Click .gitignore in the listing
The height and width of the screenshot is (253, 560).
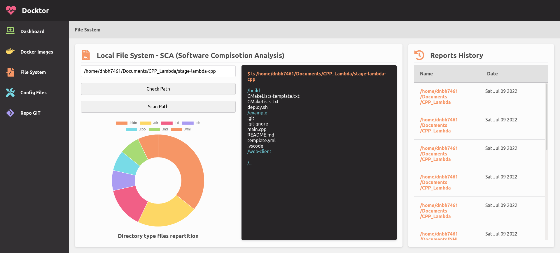(x=258, y=124)
